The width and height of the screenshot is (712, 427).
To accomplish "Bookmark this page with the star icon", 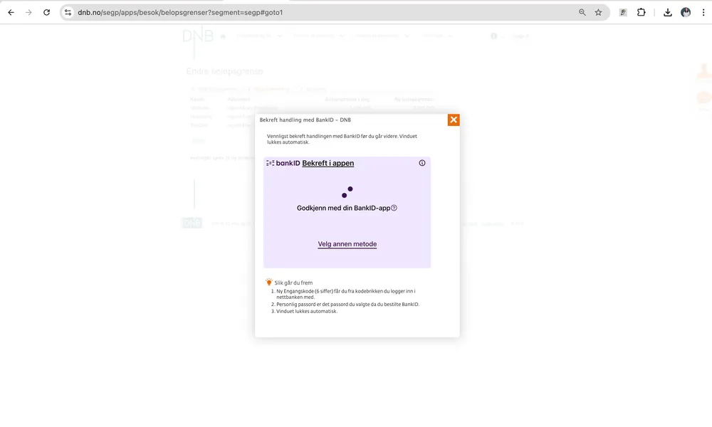I will coord(598,12).
